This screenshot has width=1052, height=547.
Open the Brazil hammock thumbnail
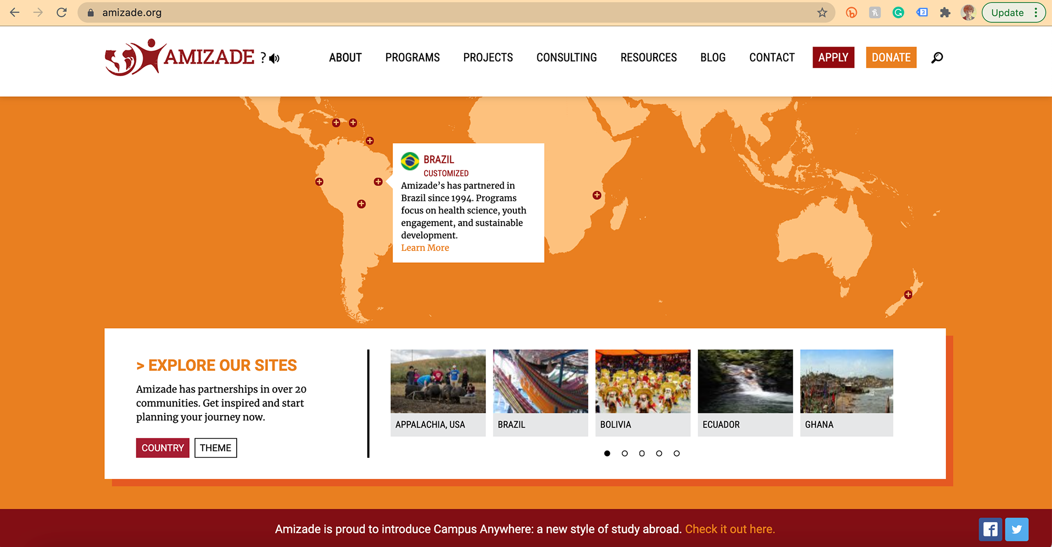coord(540,393)
